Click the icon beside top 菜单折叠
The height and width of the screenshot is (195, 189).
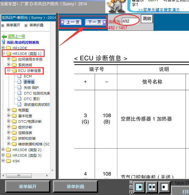26,26
